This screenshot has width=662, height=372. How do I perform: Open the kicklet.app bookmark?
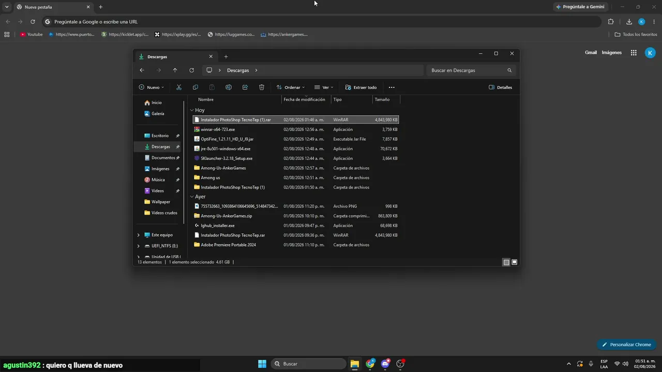coord(125,35)
